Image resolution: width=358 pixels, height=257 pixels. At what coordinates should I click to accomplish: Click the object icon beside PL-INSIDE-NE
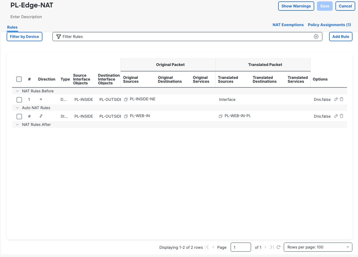tap(126, 100)
